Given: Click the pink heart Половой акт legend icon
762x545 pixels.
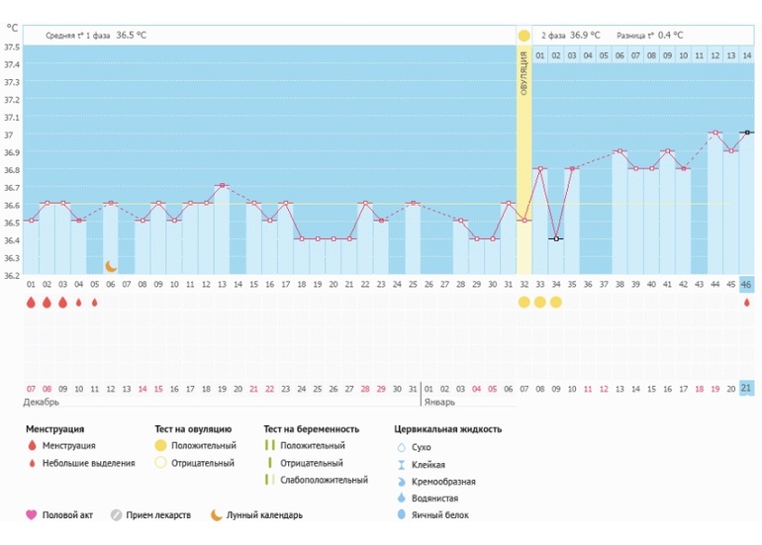Looking at the screenshot, I should pyautogui.click(x=31, y=514).
